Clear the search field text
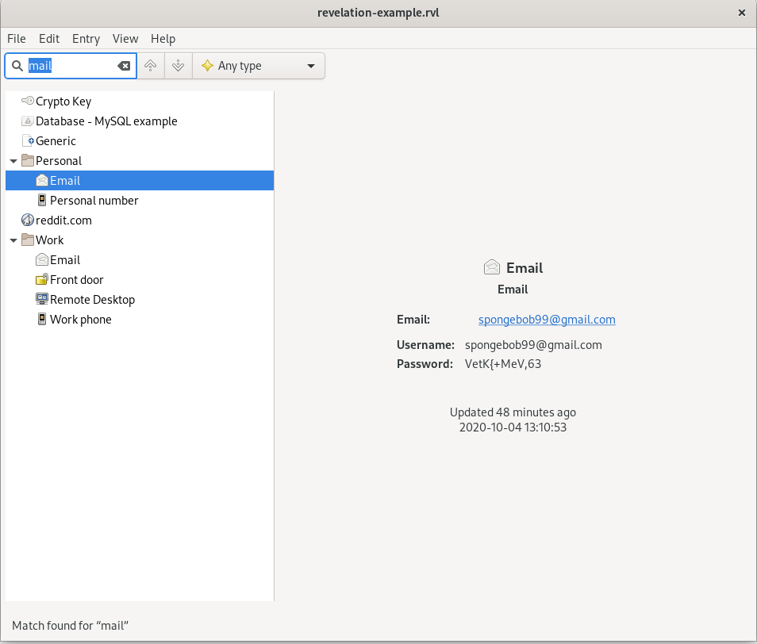 [x=124, y=66]
